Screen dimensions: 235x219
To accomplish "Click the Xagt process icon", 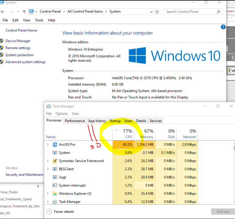I will tap(55, 177).
